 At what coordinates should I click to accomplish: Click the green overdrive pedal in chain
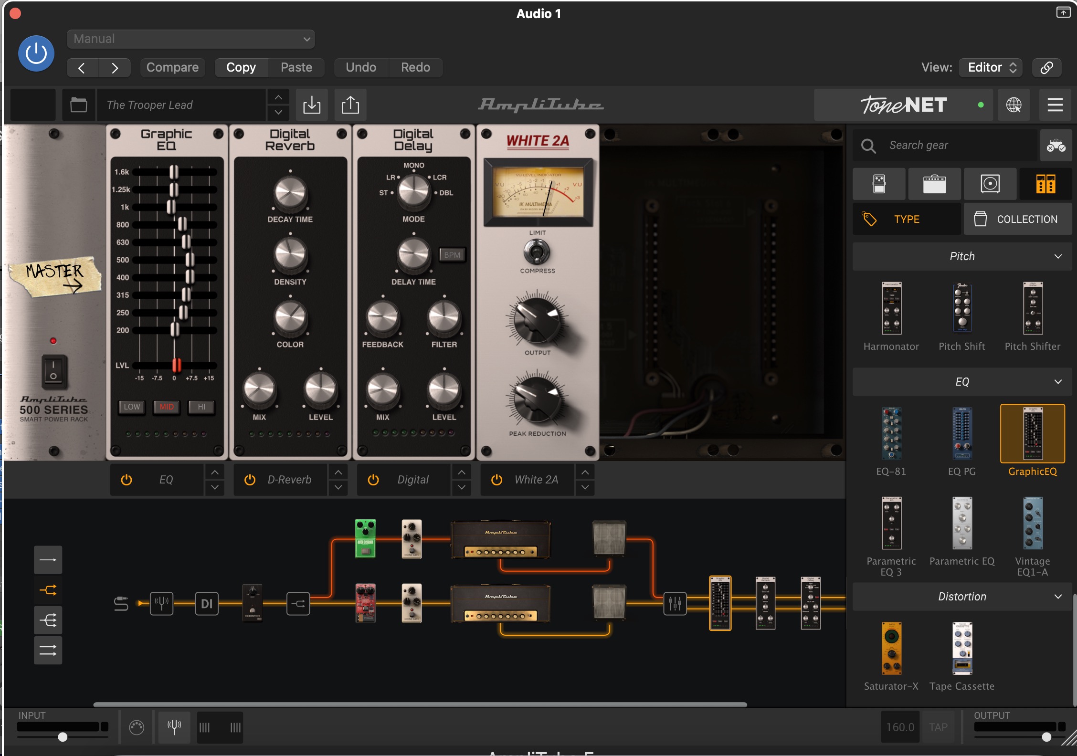pyautogui.click(x=366, y=538)
